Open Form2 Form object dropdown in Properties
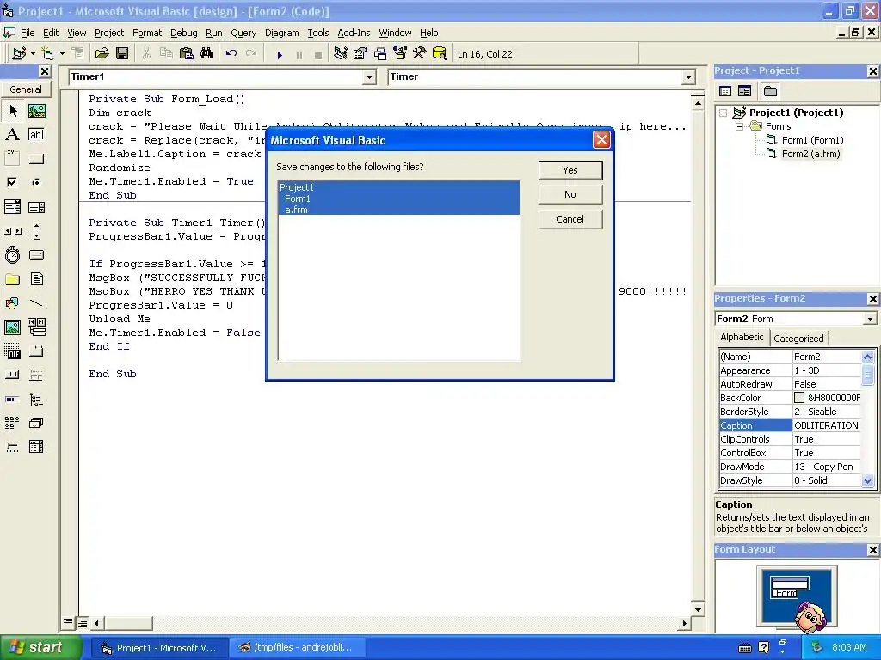The width and height of the screenshot is (881, 660). pyautogui.click(x=870, y=319)
